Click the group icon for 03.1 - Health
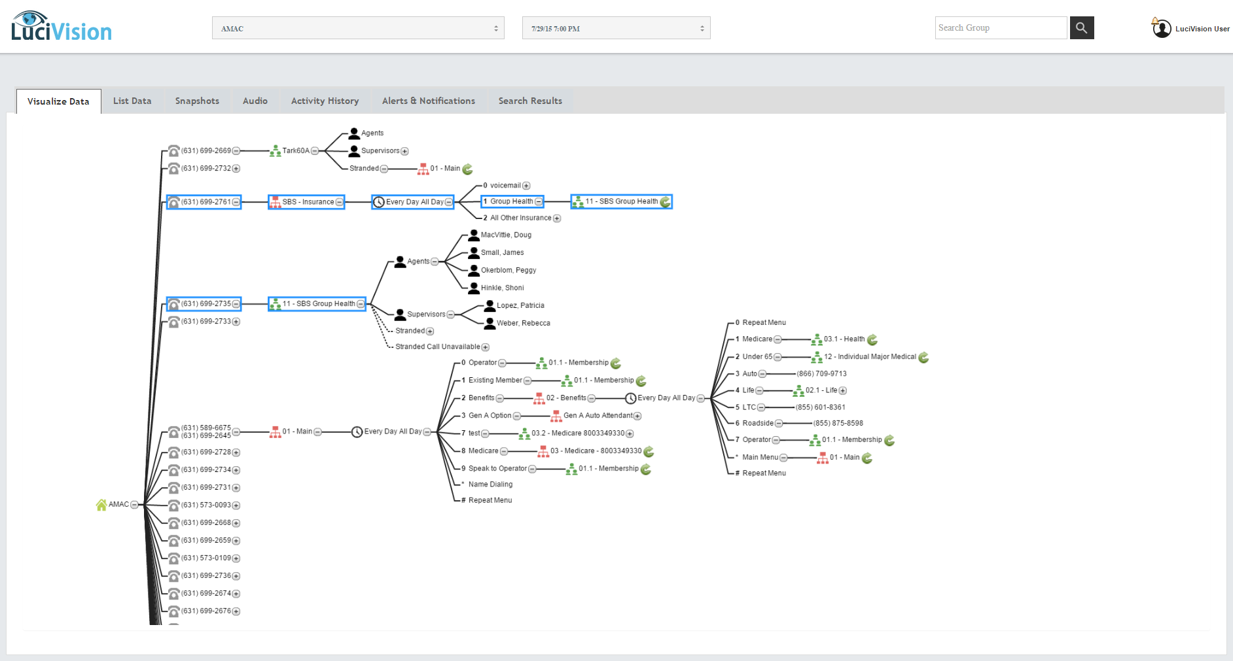 (817, 339)
